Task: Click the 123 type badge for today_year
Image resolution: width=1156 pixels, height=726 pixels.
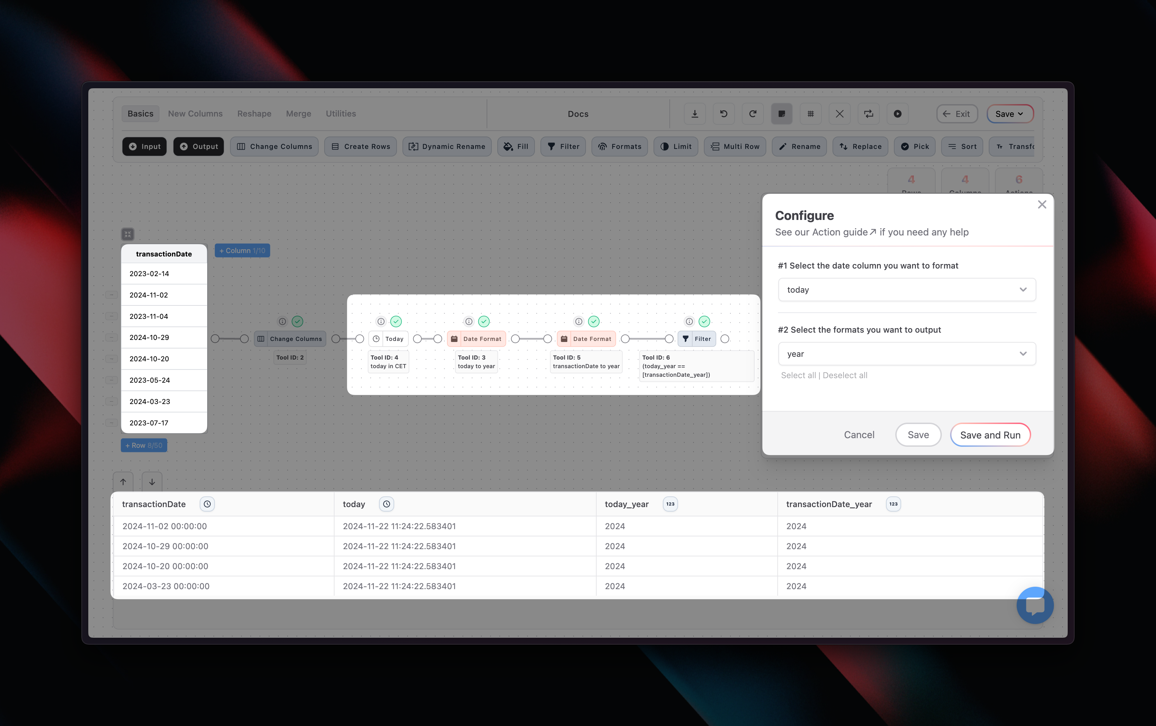Action: pyautogui.click(x=670, y=504)
